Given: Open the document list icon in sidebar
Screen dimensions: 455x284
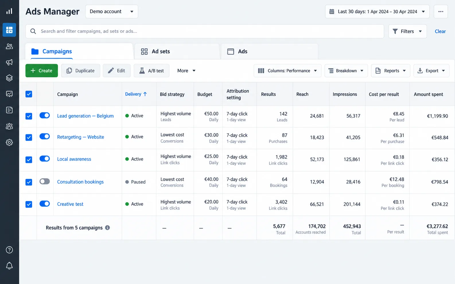Looking at the screenshot, I should [x=9, y=110].
